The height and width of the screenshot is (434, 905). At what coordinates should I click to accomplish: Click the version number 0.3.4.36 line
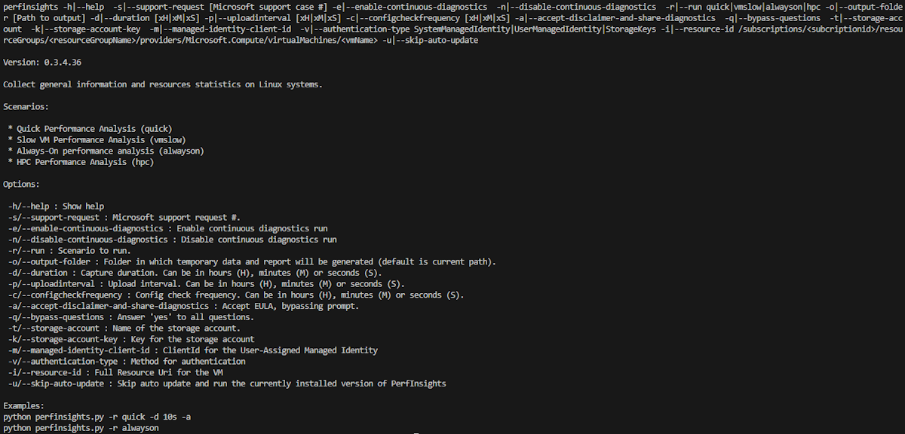click(x=41, y=62)
